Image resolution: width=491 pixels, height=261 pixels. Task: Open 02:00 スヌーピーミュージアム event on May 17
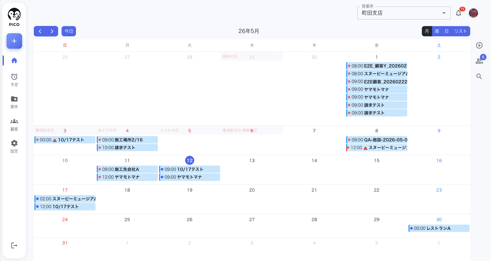click(65, 199)
